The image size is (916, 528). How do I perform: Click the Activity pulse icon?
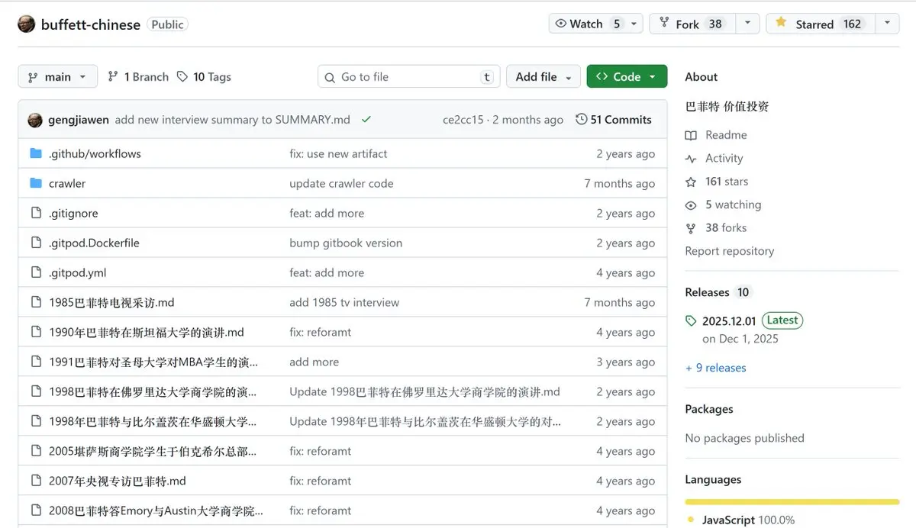tap(691, 159)
